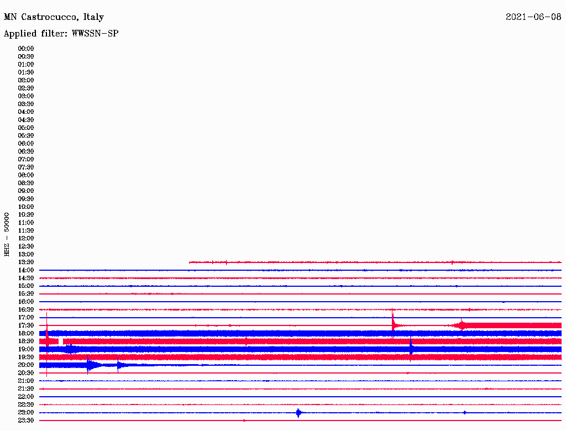The width and height of the screenshot is (566, 431).
Task: Click the 12:00 time label
Action: (26, 239)
